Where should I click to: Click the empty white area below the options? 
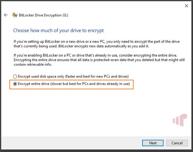(86, 111)
